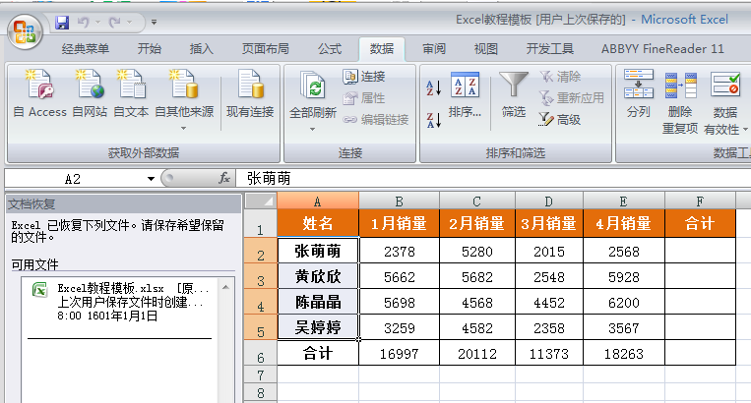Click the 属性 properties button

(x=364, y=98)
